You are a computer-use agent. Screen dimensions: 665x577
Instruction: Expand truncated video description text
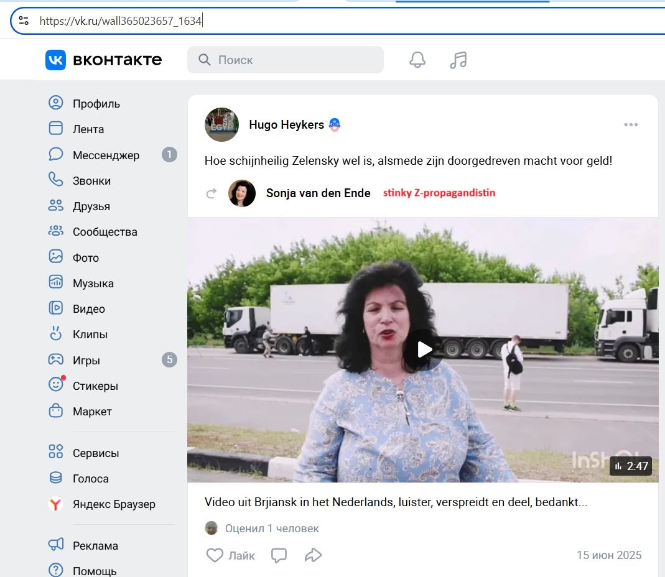pyautogui.click(x=396, y=502)
